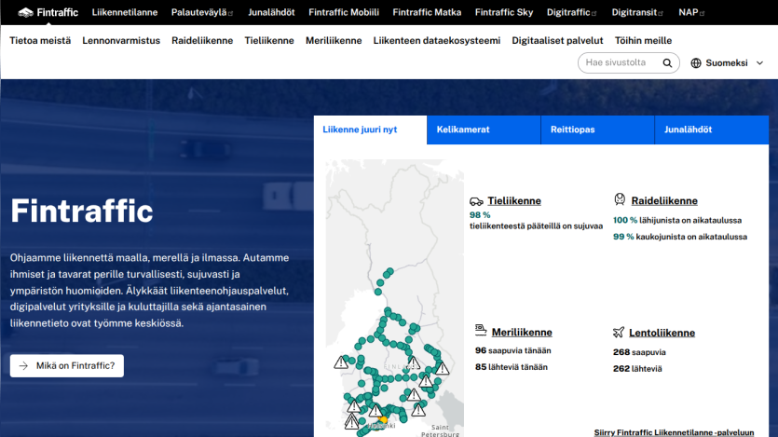The height and width of the screenshot is (437, 778).
Task: Open NAP in top bar
Action: (x=689, y=12)
